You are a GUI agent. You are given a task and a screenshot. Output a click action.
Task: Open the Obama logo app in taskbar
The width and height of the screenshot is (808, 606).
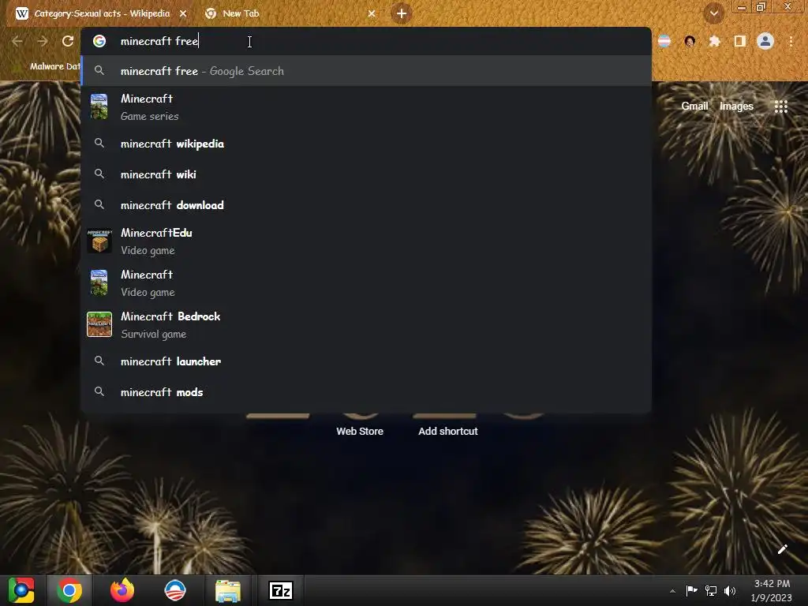click(x=174, y=590)
